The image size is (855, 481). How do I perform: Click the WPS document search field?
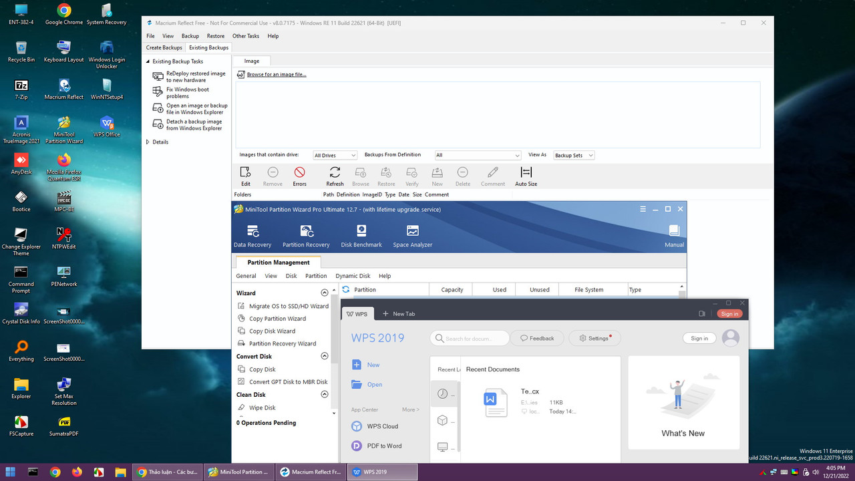[470, 338]
